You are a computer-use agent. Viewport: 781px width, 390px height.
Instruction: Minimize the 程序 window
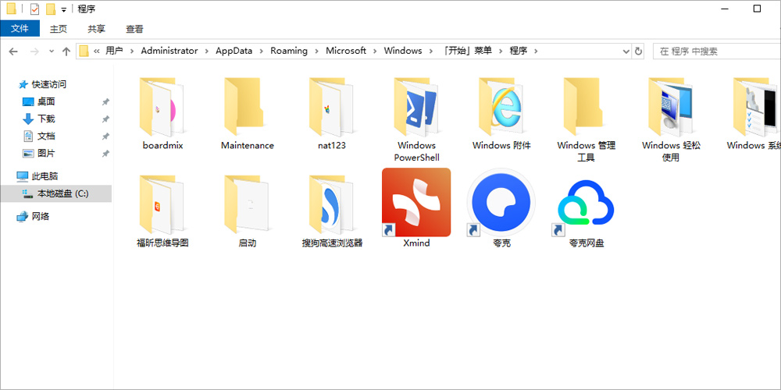726,9
